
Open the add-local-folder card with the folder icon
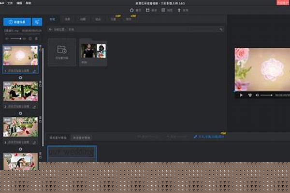coord(62,52)
